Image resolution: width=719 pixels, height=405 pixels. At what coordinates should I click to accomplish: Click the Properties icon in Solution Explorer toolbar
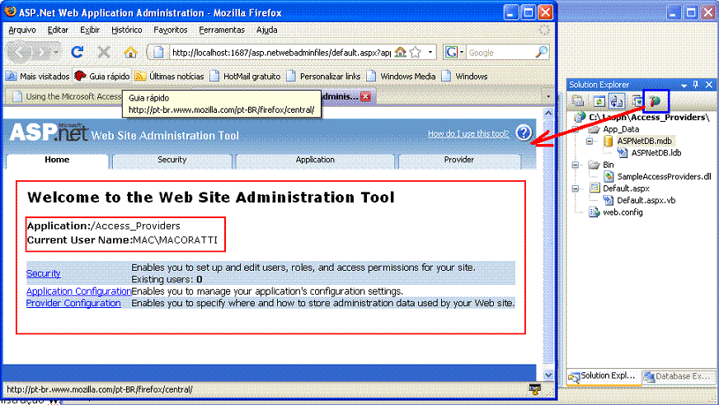click(x=578, y=101)
